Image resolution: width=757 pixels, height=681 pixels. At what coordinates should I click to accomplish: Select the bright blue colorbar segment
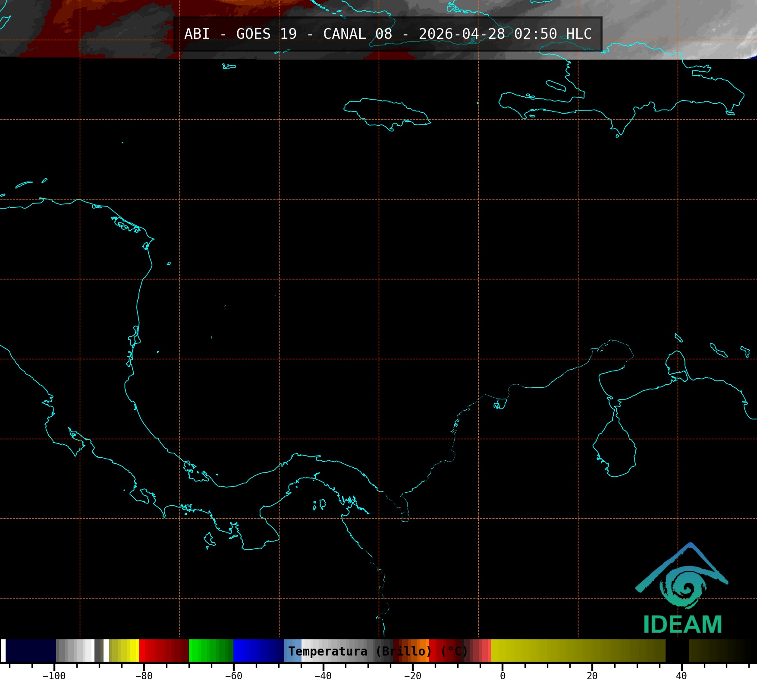click(258, 651)
